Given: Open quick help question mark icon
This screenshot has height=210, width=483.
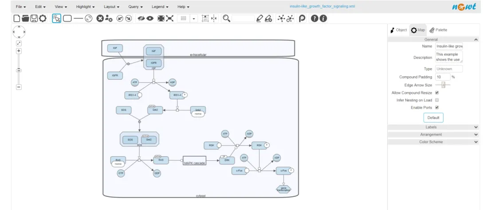Looking at the screenshot, I should point(314,19).
